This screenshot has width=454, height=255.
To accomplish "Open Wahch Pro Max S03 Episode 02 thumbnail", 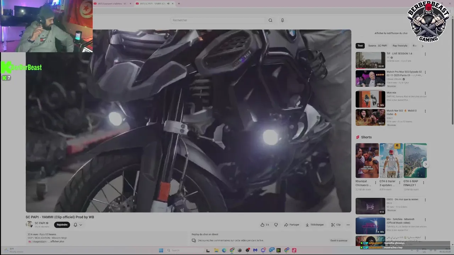I will [370, 78].
